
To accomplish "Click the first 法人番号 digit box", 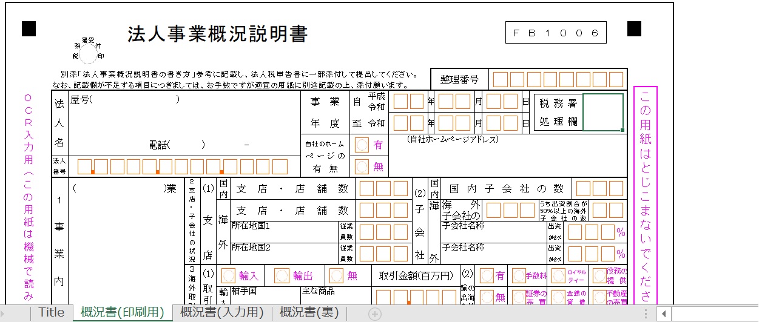I will pos(85,166).
